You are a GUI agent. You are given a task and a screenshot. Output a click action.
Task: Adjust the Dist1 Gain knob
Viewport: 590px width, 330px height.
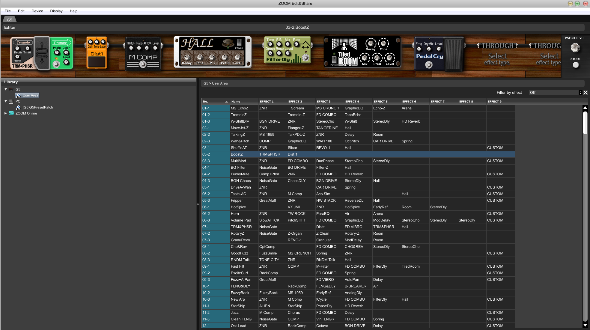click(90, 42)
